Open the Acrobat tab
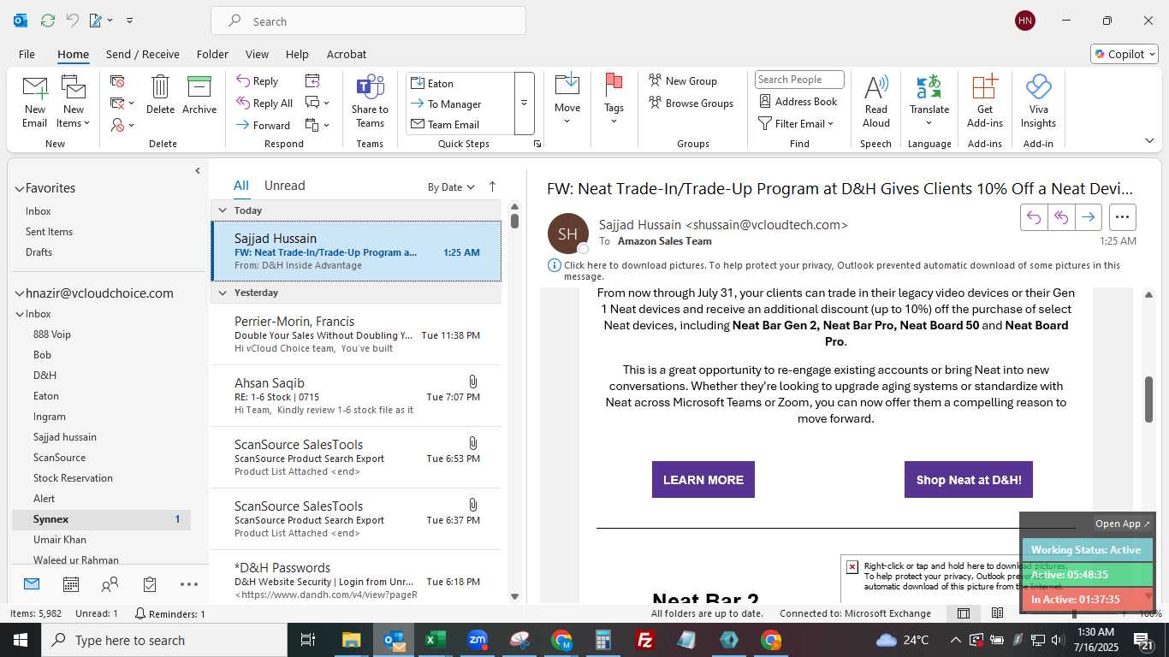Viewport: 1169px width, 657px height. 347,54
